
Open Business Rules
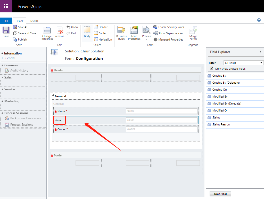tap(121, 33)
